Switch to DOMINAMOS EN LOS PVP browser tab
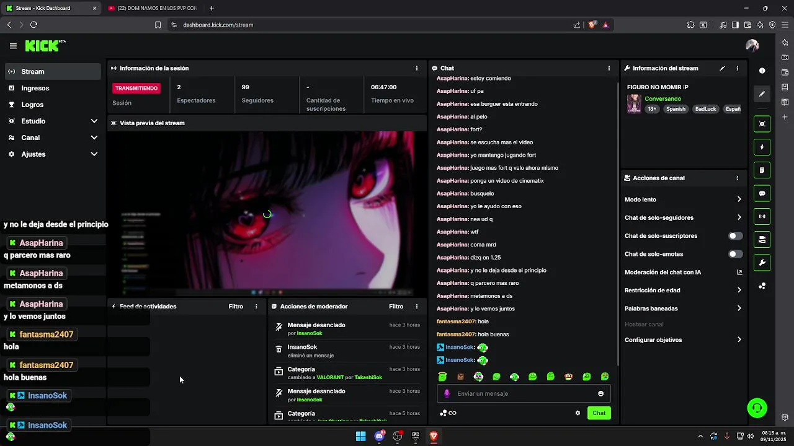The height and width of the screenshot is (446, 794). (x=153, y=8)
